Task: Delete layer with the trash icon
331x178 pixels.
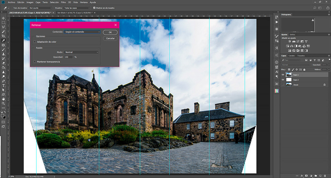Action: tap(325, 176)
